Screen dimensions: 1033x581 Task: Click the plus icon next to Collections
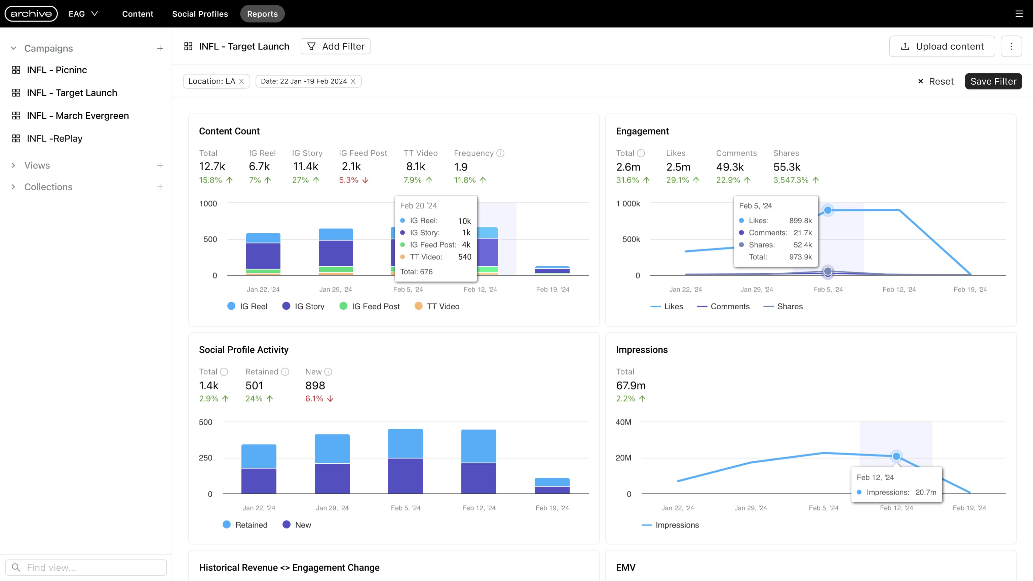(x=160, y=187)
